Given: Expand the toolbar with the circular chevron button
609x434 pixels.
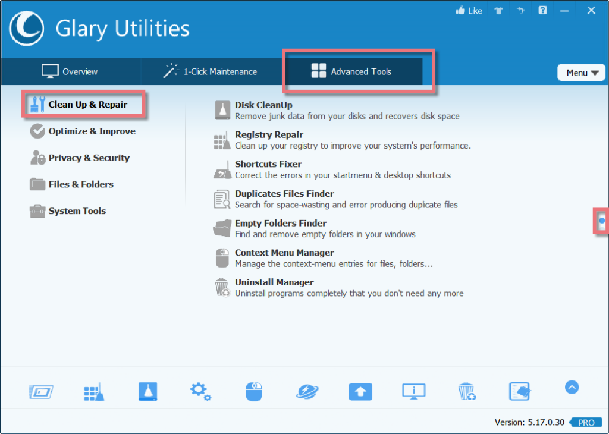Looking at the screenshot, I should click(x=572, y=387).
